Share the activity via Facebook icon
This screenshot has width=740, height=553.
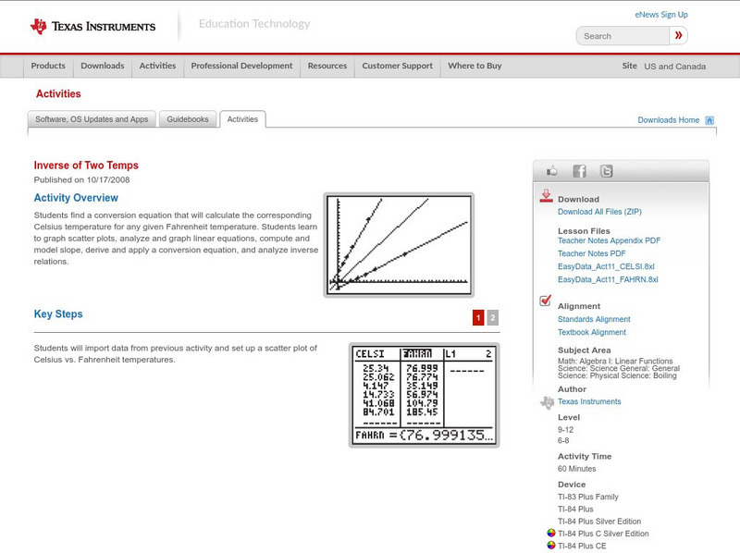coord(579,171)
